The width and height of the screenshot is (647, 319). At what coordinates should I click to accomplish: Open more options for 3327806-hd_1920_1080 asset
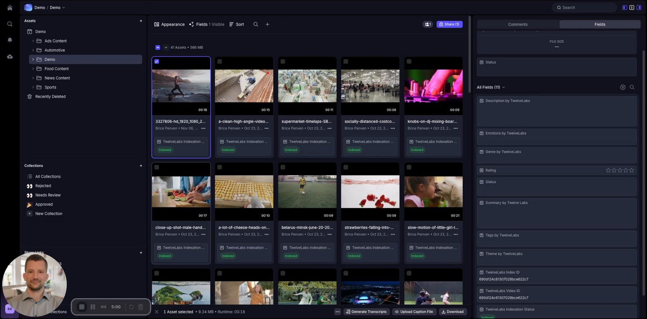pos(203,128)
